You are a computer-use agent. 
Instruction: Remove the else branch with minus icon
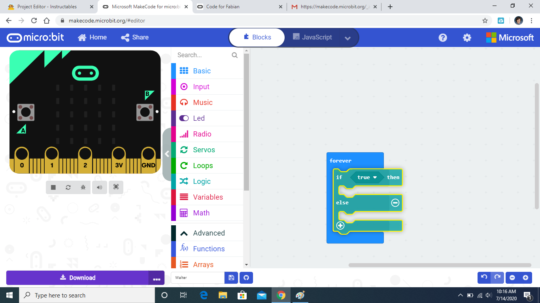point(395,203)
